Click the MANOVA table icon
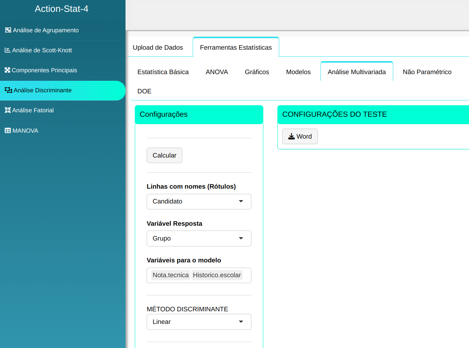Image resolution: width=469 pixels, height=348 pixels. click(x=7, y=130)
